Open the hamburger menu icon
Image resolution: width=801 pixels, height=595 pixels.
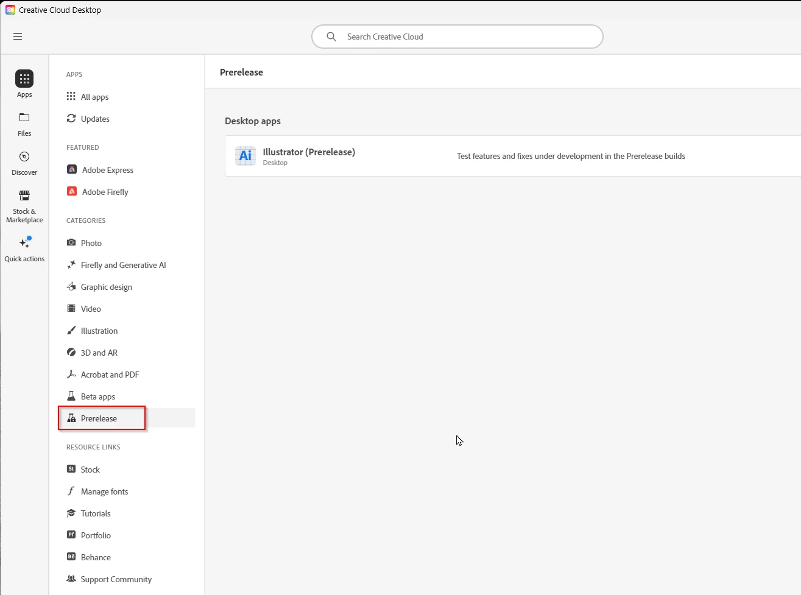tap(18, 37)
